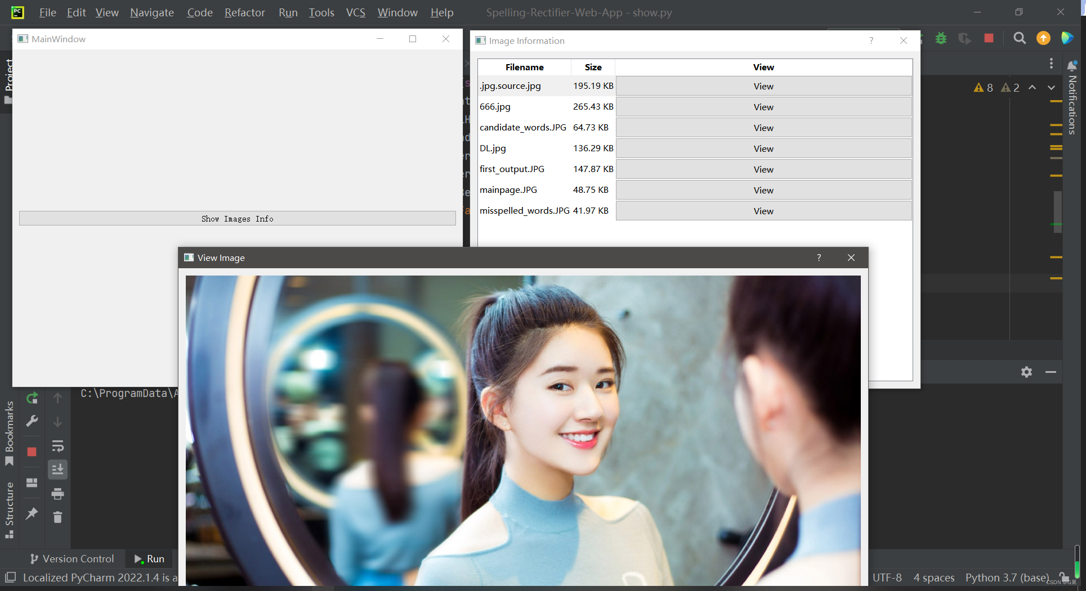Select the 41.97 KB size cell
The width and height of the screenshot is (1086, 591).
(x=593, y=211)
